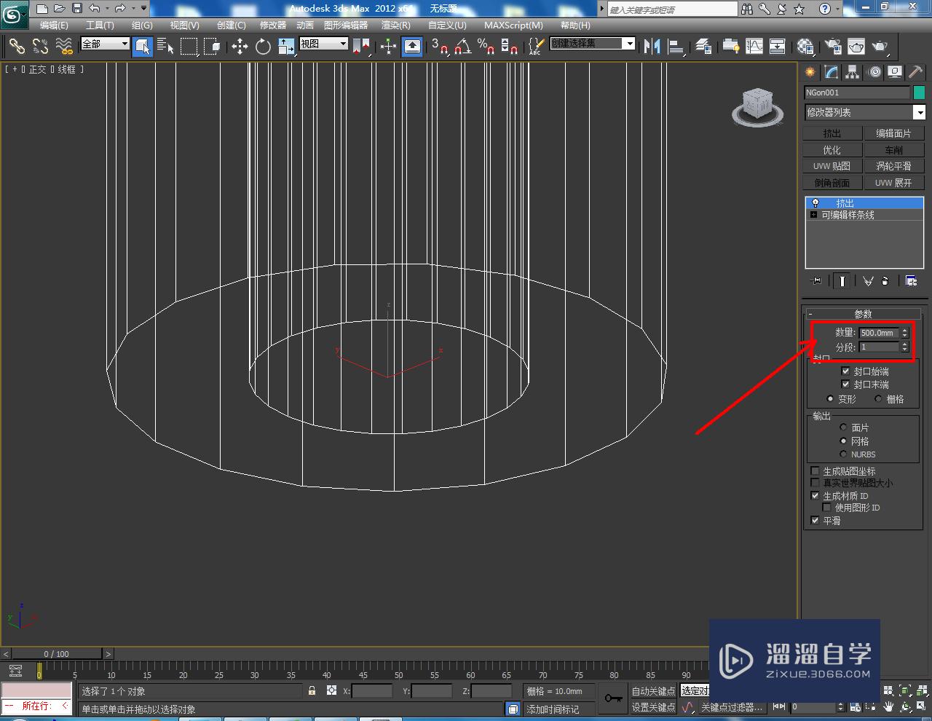
Task: Select the 变形 radio button
Action: pos(830,399)
